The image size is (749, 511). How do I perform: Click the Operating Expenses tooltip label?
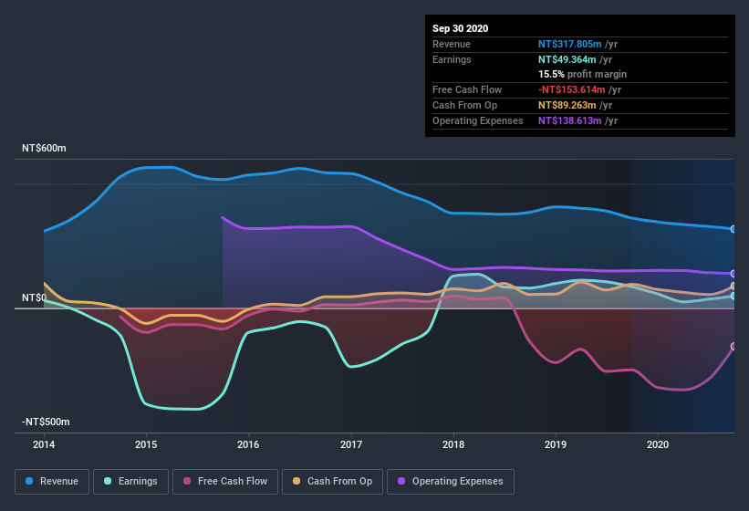point(478,120)
